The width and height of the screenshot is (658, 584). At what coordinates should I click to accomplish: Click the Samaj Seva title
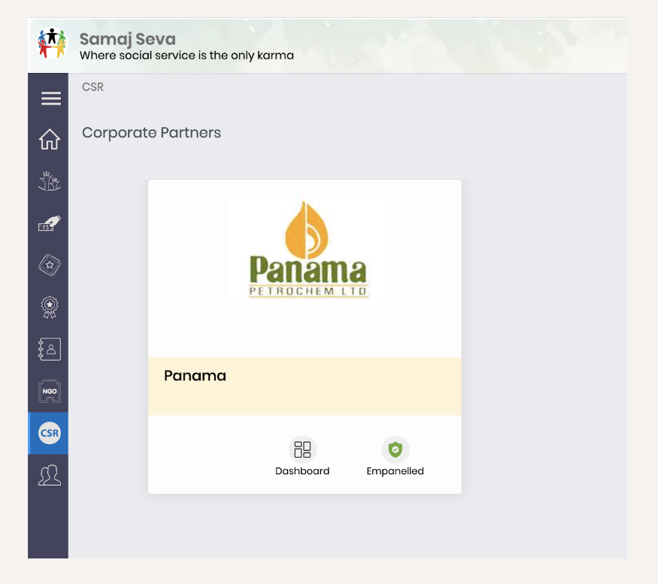pyautogui.click(x=128, y=39)
